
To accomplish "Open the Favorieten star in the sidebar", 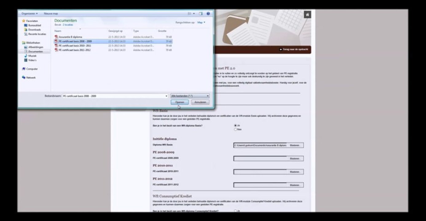I will [23, 21].
